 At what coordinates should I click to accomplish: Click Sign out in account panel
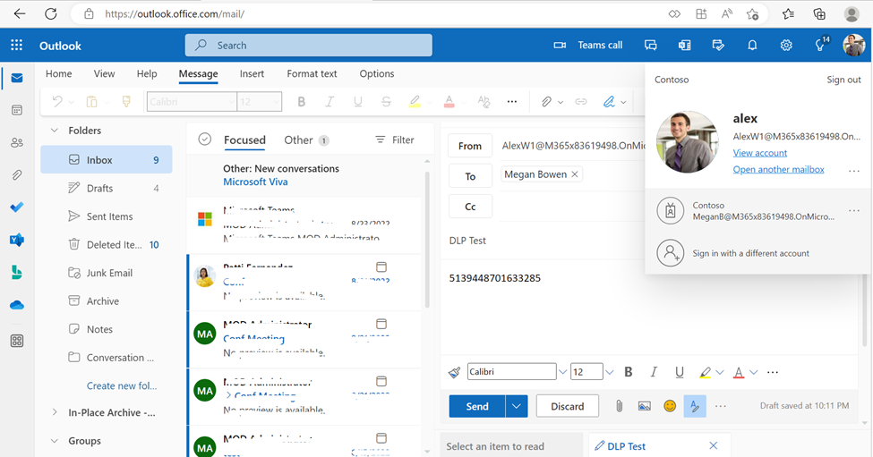(x=843, y=80)
